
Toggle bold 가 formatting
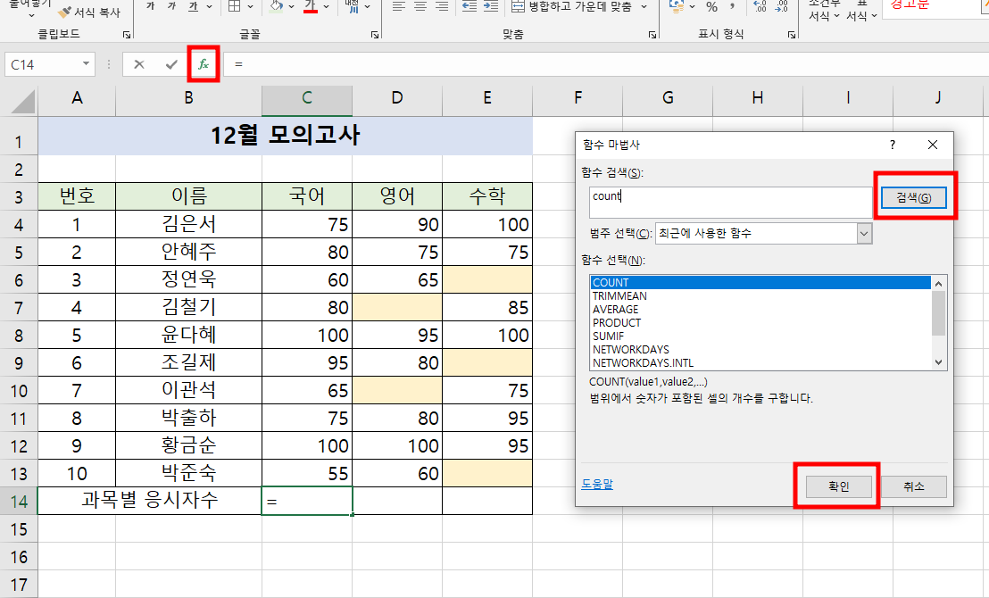(x=150, y=6)
